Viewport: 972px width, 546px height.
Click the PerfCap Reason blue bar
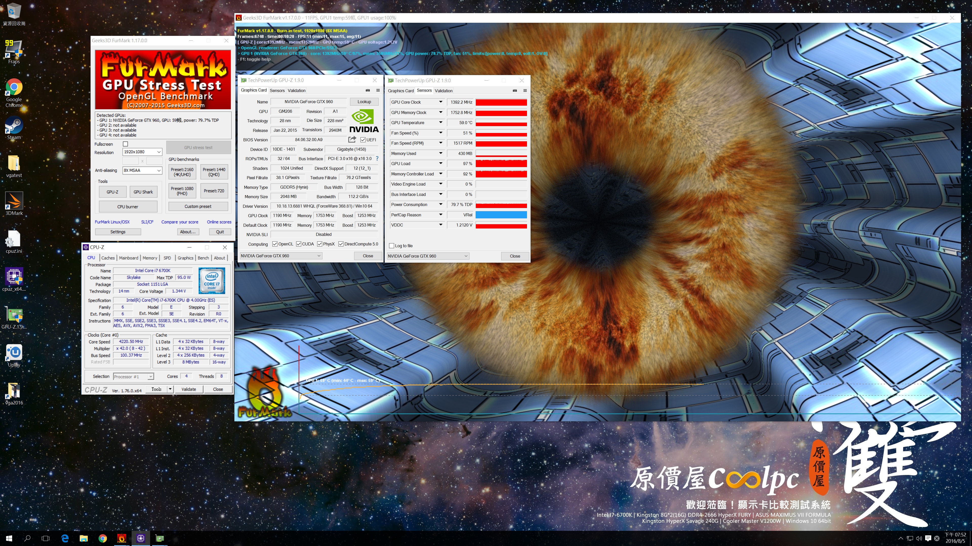501,215
